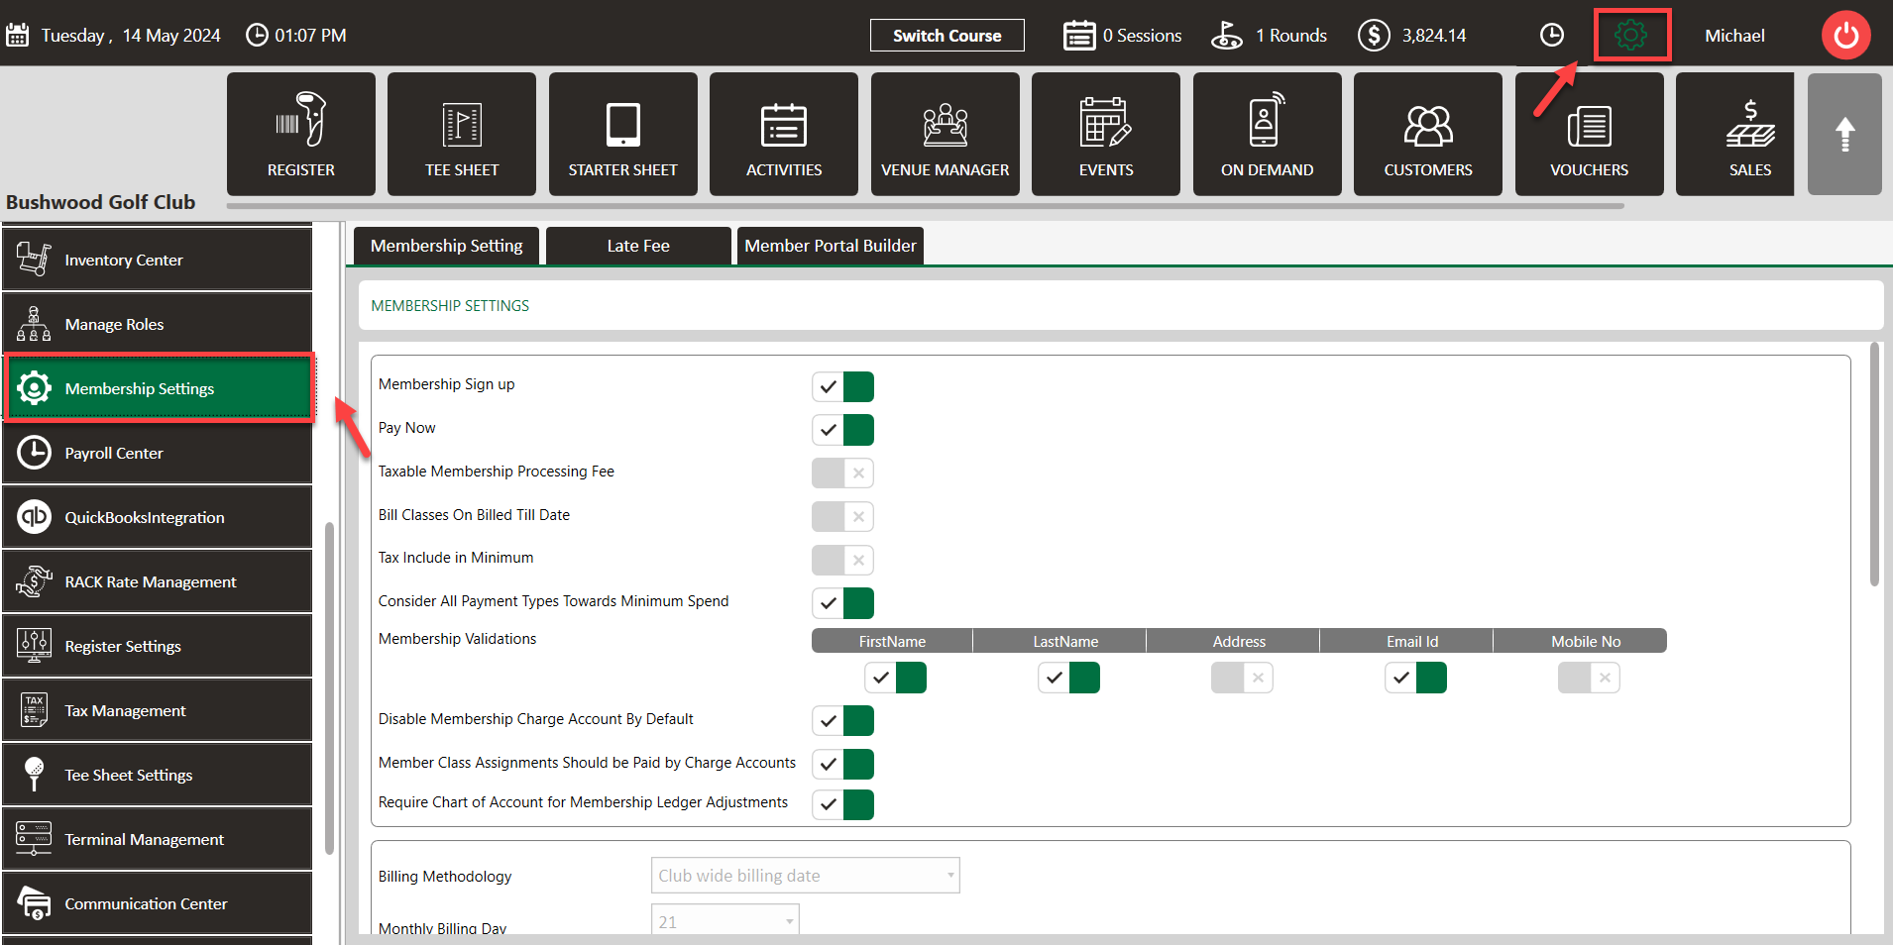Viewport: 1893px width, 945px height.
Task: Click the MEMBERSHIP SETTINGS header text
Action: tap(450, 306)
